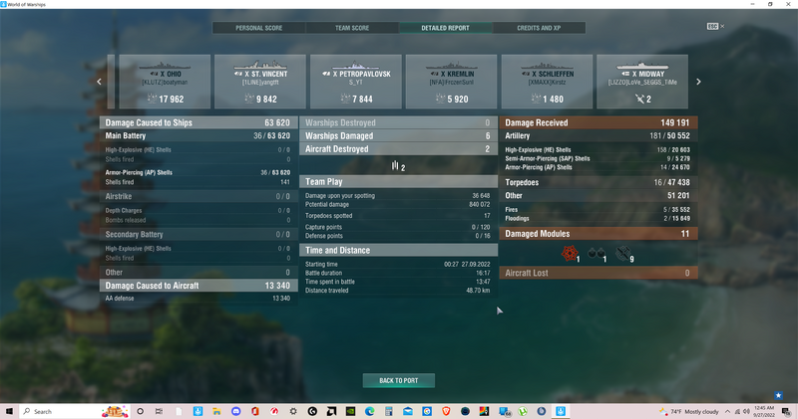The width and height of the screenshot is (798, 419).
Task: Click the Damaged Modules header
Action: [598, 234]
